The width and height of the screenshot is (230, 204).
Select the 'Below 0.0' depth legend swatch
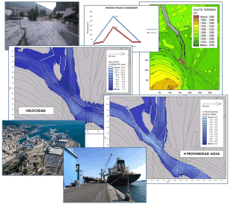tap(205, 144)
